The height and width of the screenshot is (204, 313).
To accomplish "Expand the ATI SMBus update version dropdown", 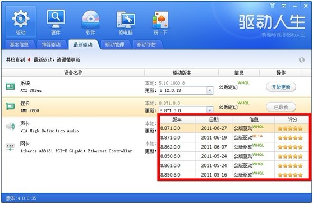I will pos(210,91).
